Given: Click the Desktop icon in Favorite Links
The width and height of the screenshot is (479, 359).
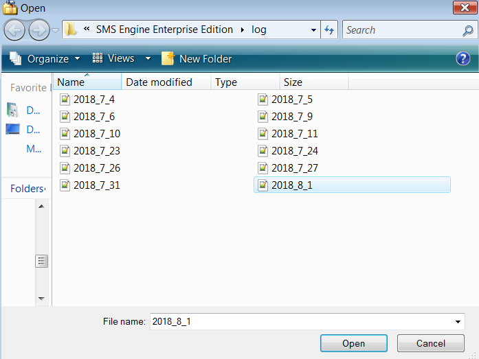Looking at the screenshot, I should [x=13, y=129].
